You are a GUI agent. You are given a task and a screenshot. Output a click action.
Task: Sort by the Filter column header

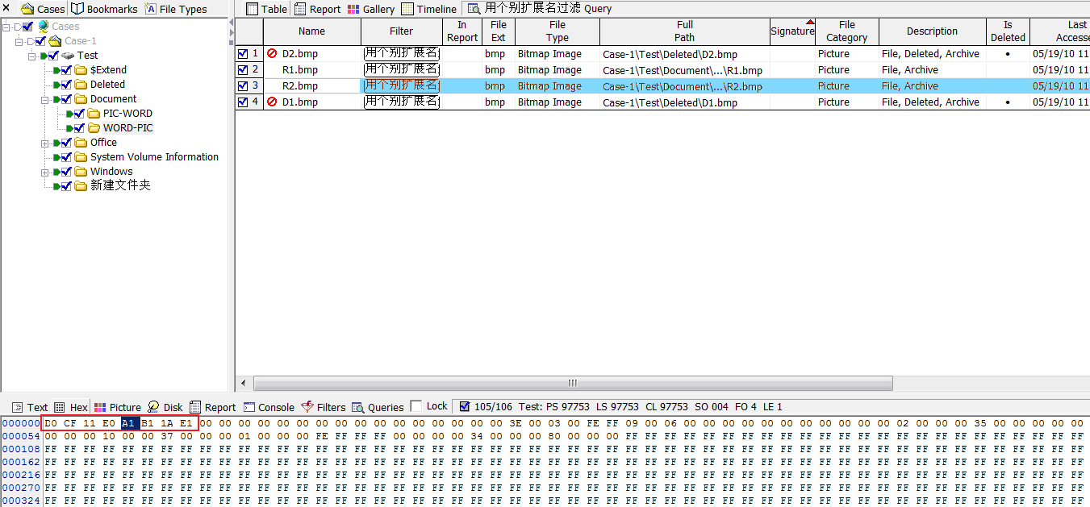tap(401, 31)
